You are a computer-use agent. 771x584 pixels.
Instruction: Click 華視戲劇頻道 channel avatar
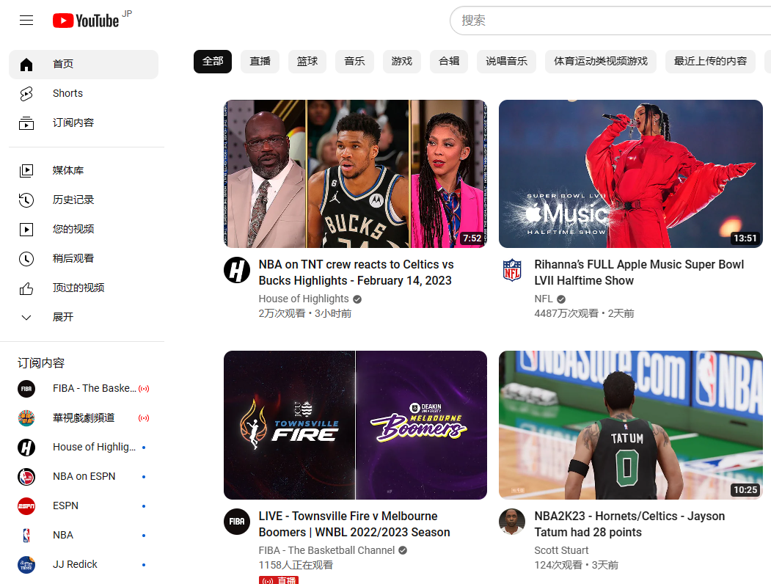click(x=26, y=418)
